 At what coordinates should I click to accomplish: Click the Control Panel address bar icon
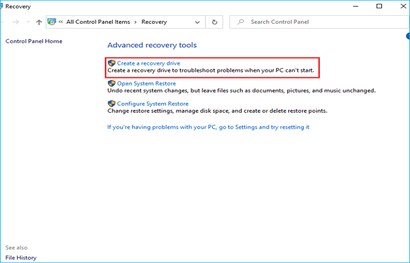[52, 22]
